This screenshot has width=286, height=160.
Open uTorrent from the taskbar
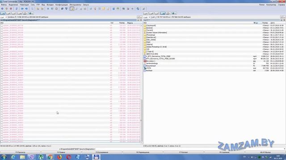click(x=41, y=157)
